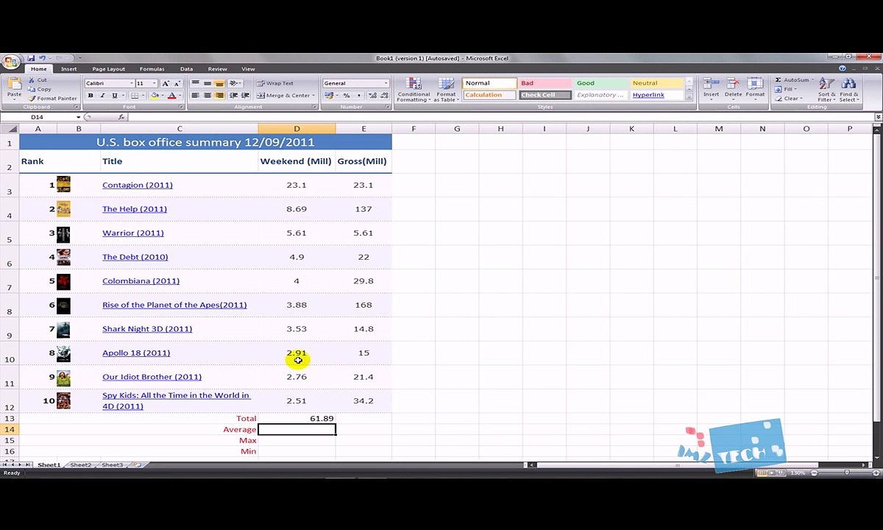Open Format as Table gallery

pos(446,90)
